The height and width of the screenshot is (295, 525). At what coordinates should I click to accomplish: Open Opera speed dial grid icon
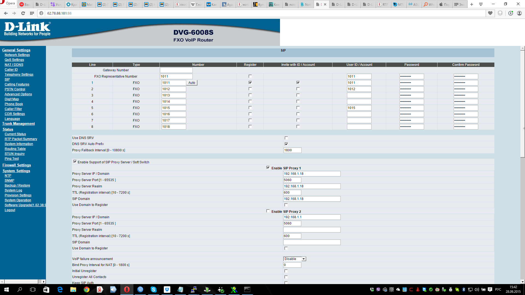tap(32, 13)
